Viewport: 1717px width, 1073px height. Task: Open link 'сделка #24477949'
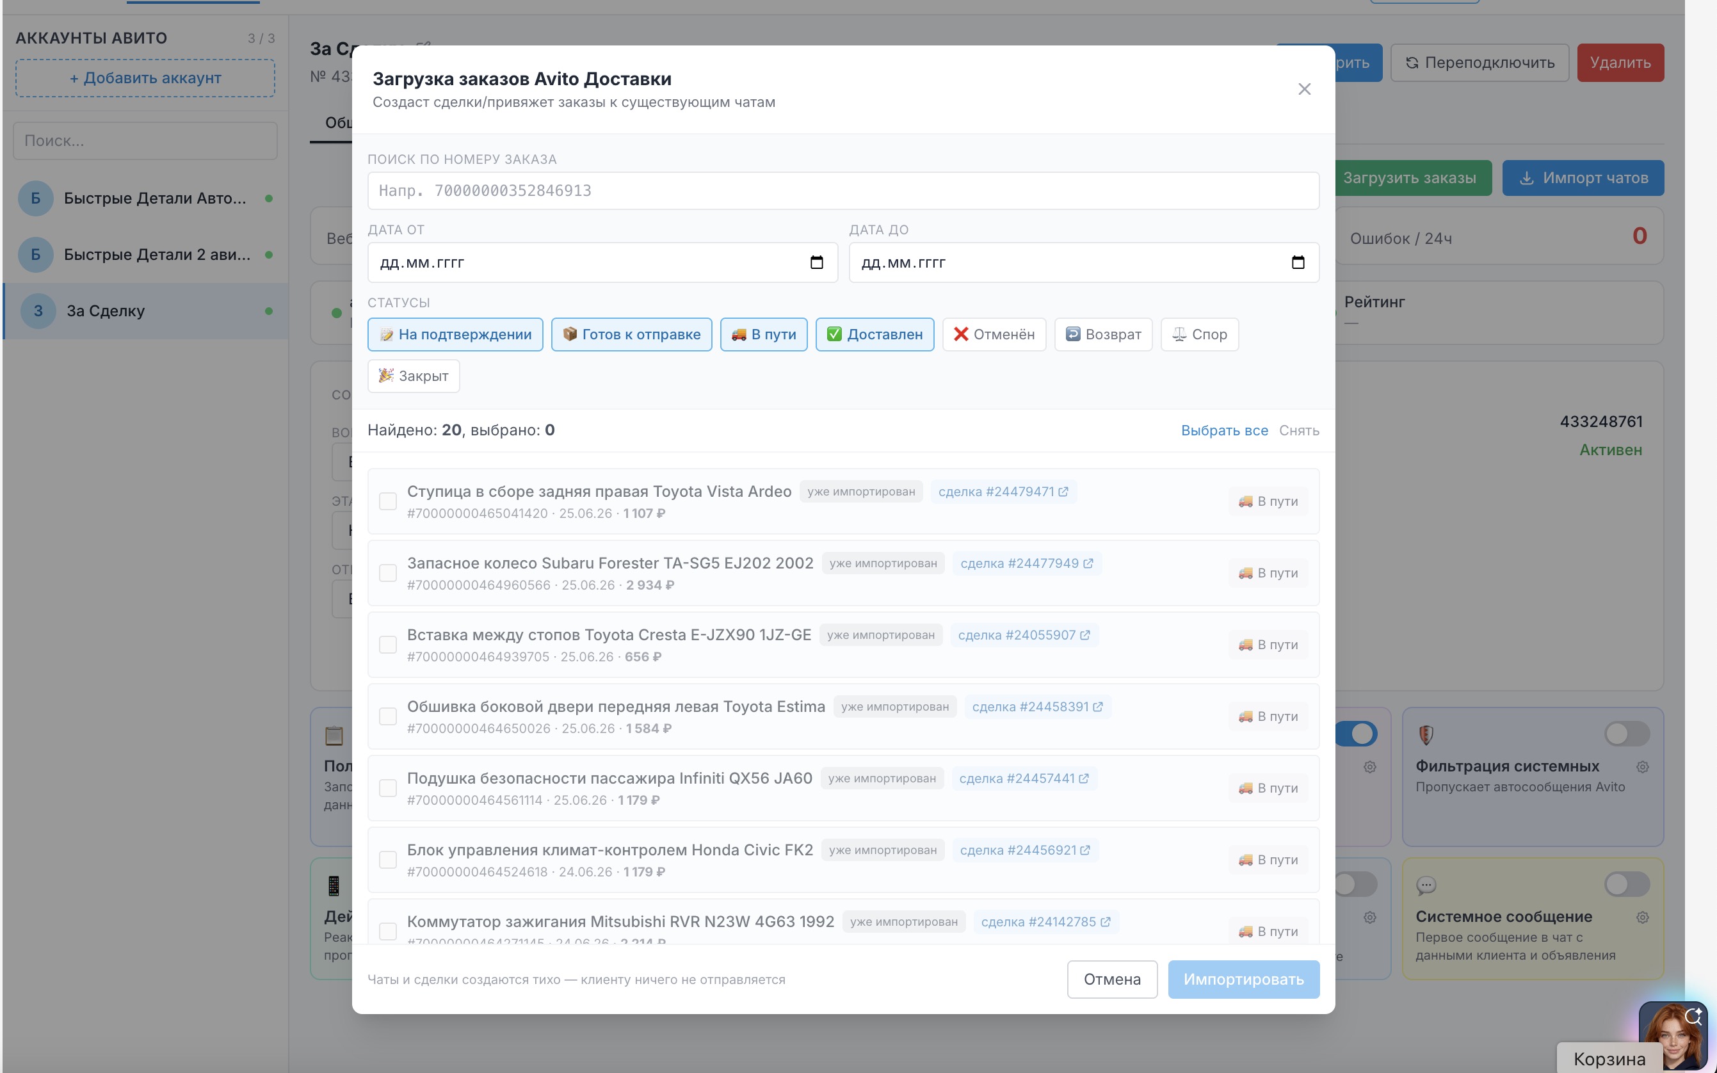pos(1027,563)
